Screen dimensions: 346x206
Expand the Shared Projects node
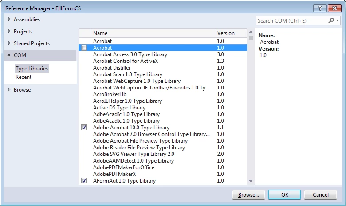click(x=9, y=43)
